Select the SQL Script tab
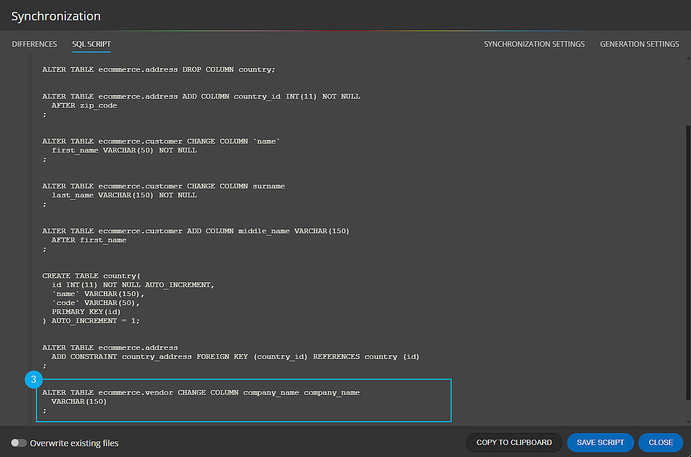 pyautogui.click(x=91, y=44)
